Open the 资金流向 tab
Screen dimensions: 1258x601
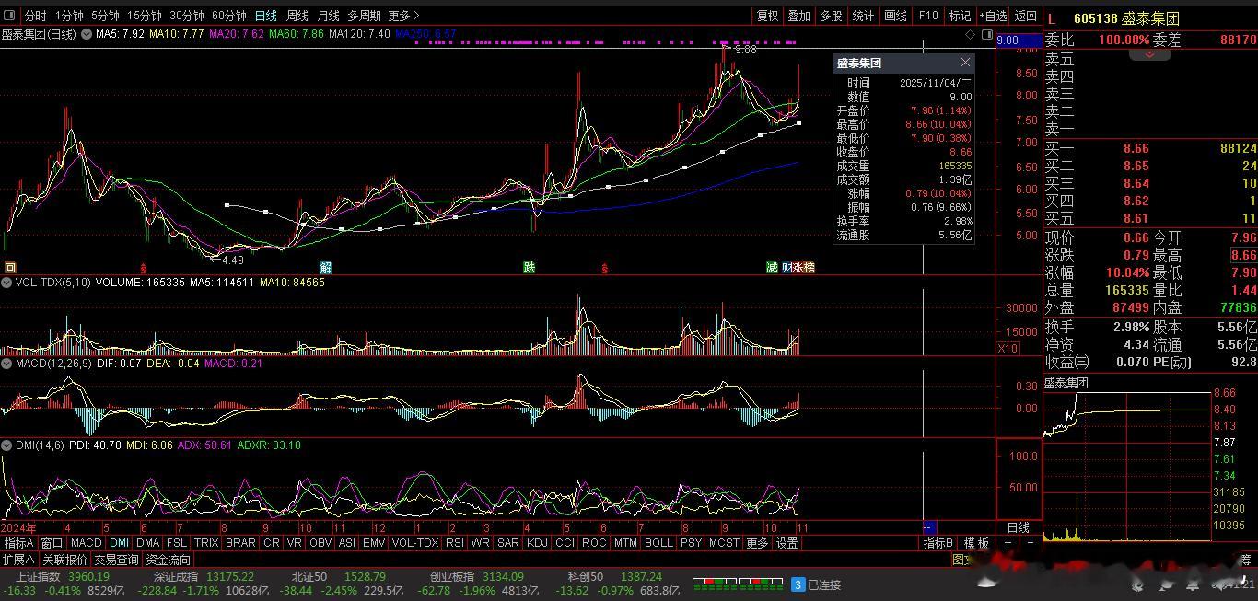(x=169, y=560)
